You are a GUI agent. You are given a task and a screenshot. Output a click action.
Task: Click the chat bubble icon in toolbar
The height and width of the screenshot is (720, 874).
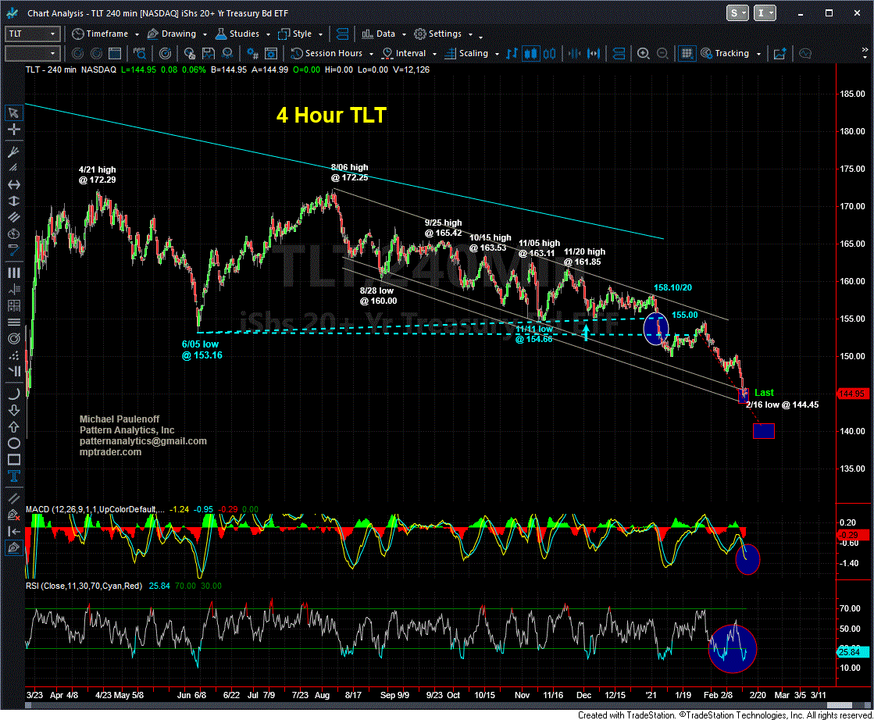click(805, 54)
